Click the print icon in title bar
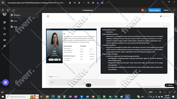The height and width of the screenshot is (99, 177). (x=93, y=3)
